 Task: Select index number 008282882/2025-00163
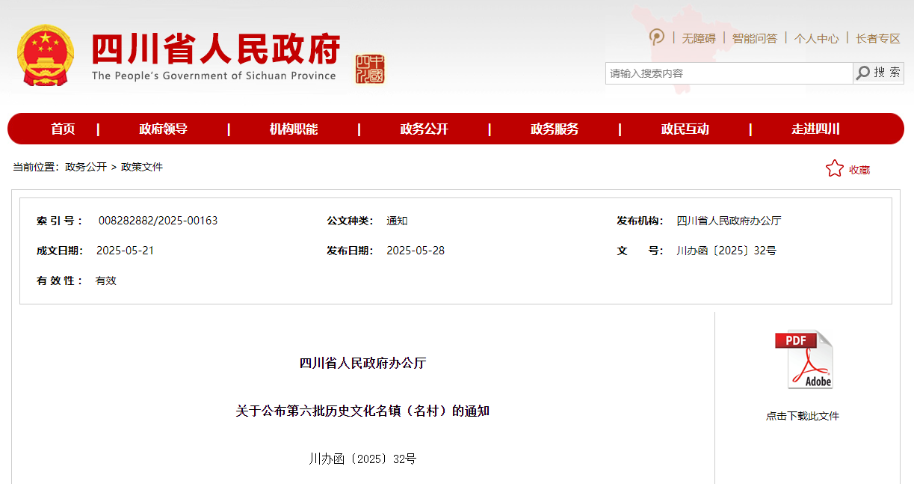pos(158,221)
